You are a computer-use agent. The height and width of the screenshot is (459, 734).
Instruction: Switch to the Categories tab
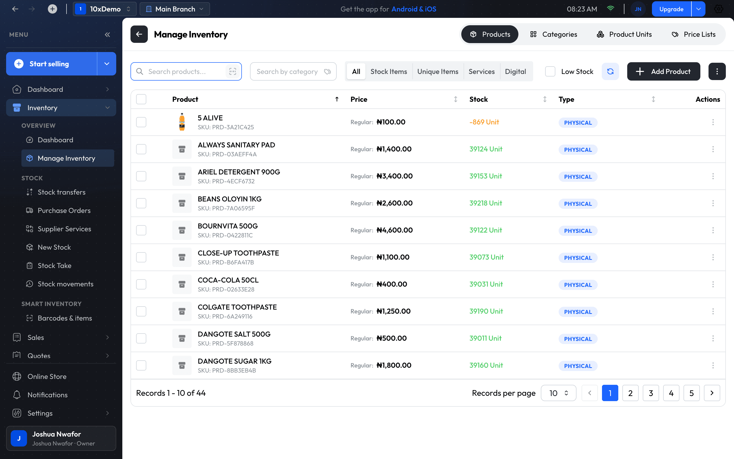(x=554, y=34)
